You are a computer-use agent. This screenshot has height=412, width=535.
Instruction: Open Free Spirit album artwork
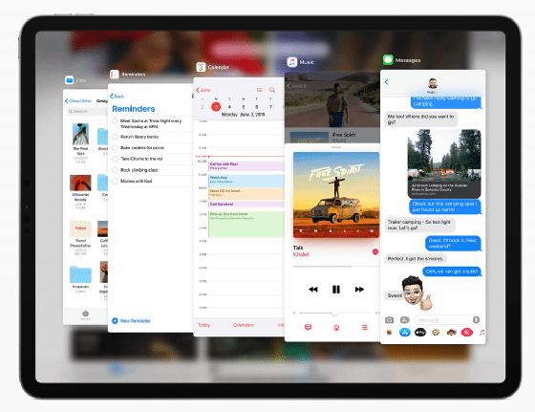[x=336, y=195]
